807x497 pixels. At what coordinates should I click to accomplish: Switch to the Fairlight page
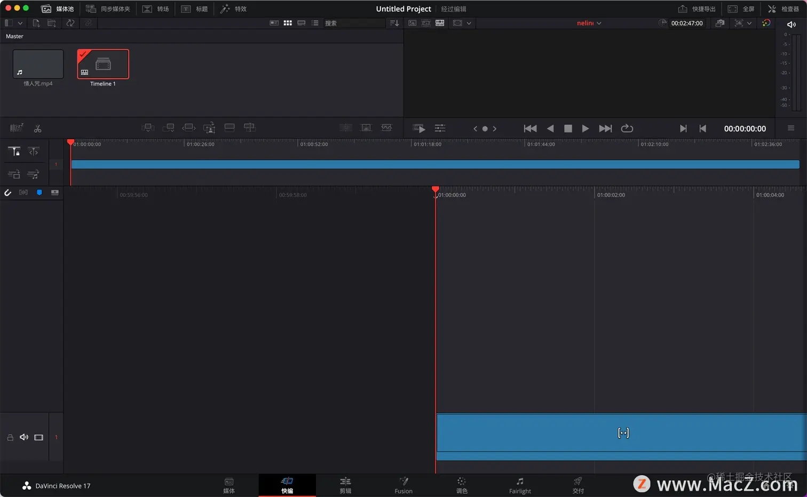pyautogui.click(x=520, y=485)
